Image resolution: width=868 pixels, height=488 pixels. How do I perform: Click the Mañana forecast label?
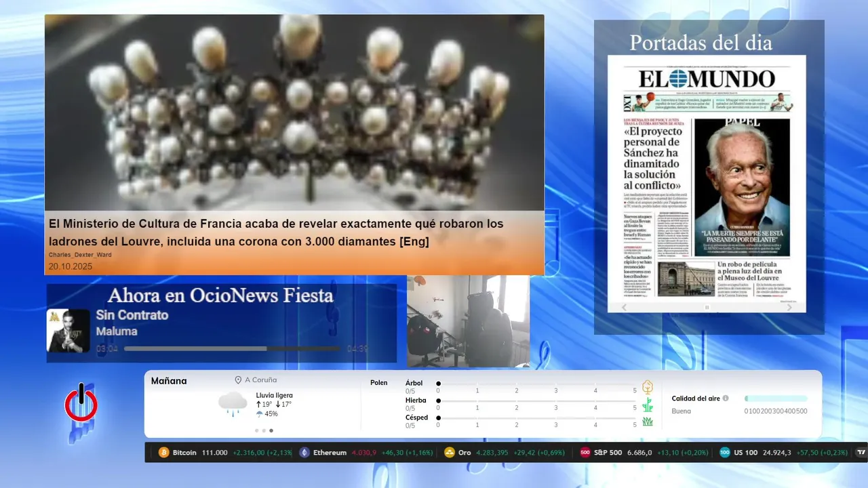(x=169, y=381)
